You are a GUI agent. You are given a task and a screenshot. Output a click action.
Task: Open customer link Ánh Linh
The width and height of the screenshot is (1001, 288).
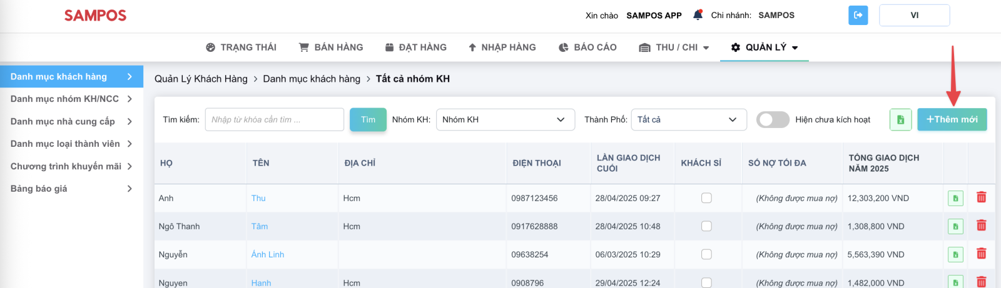pos(267,254)
